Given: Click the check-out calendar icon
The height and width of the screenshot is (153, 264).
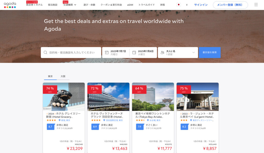Looking at the screenshot, I should click(134, 53).
